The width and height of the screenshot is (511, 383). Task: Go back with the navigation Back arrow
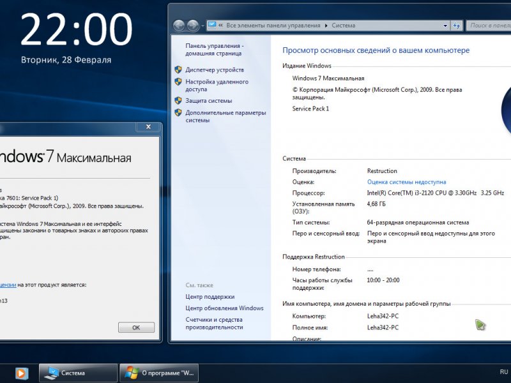pyautogui.click(x=179, y=26)
